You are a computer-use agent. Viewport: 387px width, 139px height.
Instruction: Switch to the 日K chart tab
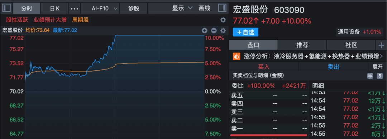[x=54, y=8]
